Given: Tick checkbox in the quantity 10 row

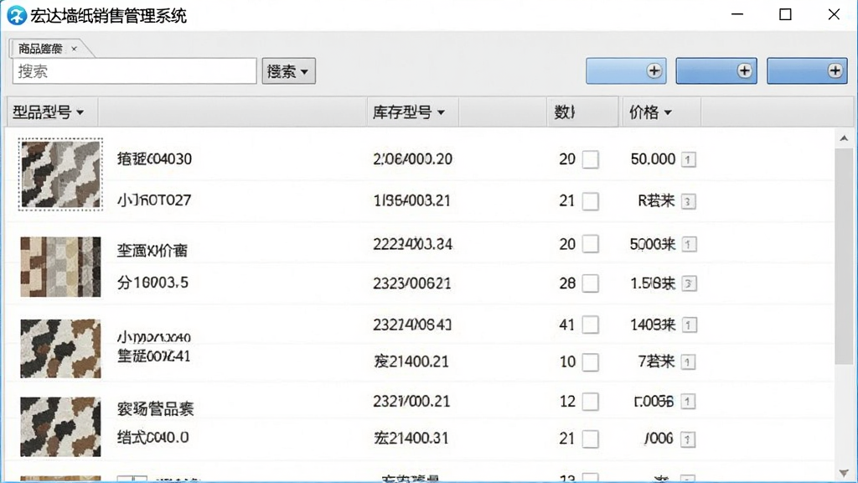Looking at the screenshot, I should coord(591,362).
